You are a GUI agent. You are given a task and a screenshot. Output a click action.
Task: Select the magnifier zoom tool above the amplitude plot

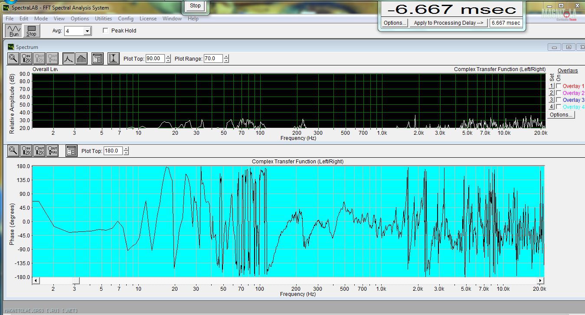click(x=13, y=58)
